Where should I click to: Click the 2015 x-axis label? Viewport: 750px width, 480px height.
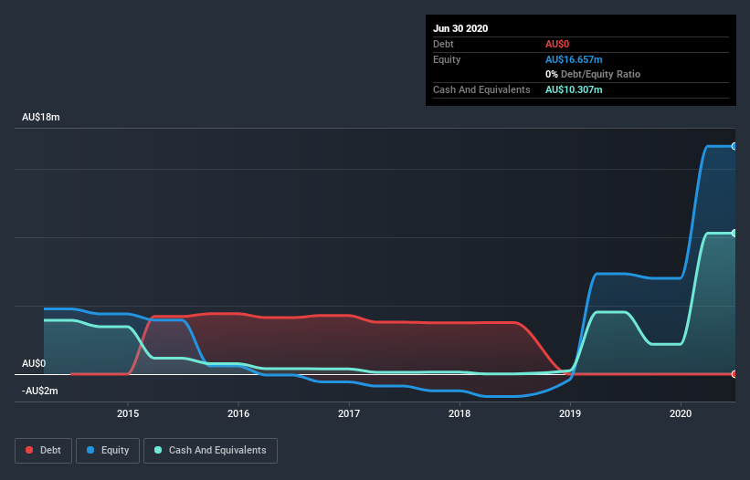(128, 413)
